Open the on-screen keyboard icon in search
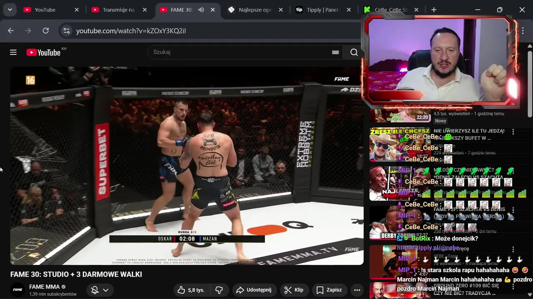 335,52
